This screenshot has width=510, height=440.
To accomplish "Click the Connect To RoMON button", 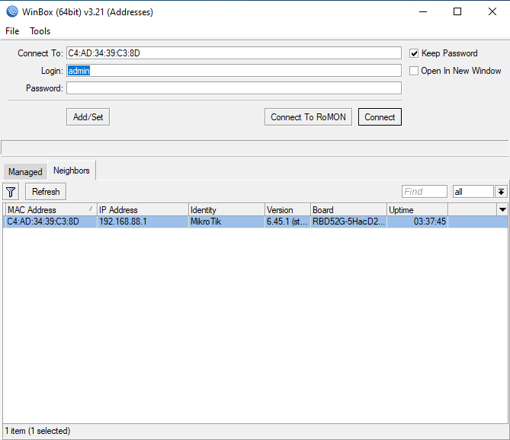I will 308,117.
